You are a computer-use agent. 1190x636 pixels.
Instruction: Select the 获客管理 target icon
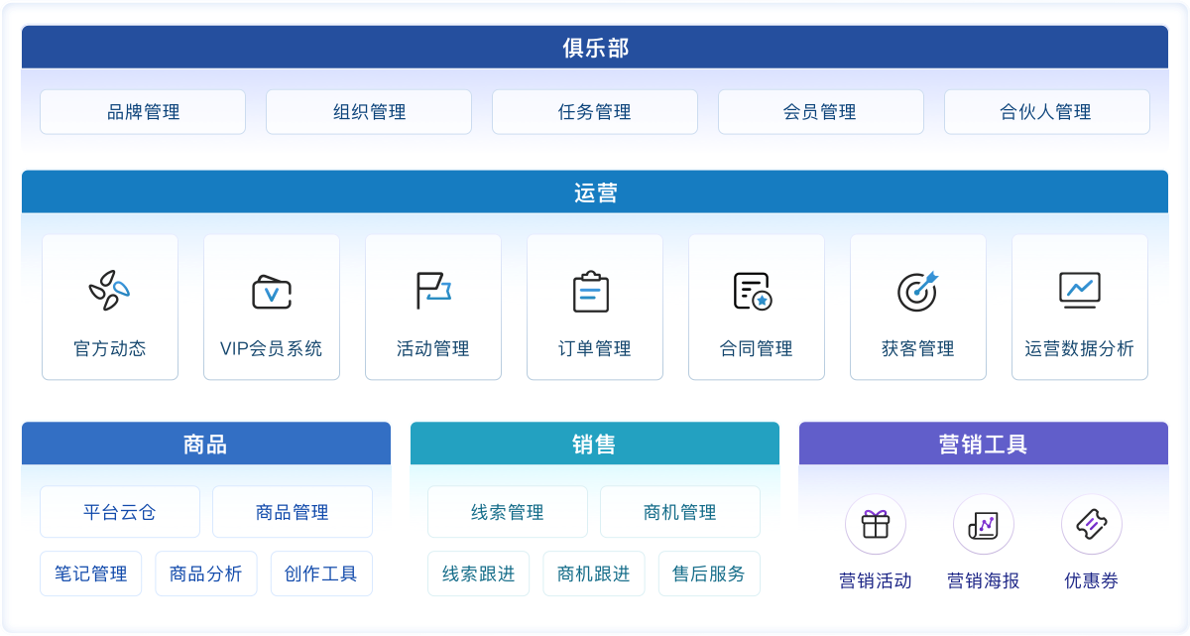click(918, 291)
